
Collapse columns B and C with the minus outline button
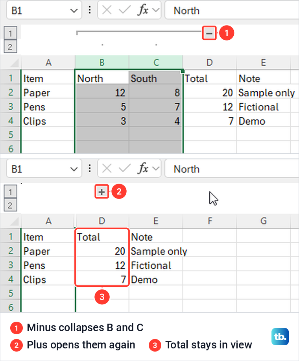209,33
